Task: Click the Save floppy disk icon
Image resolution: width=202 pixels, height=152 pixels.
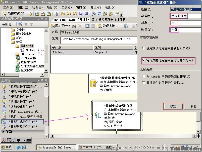Action: click(81, 14)
